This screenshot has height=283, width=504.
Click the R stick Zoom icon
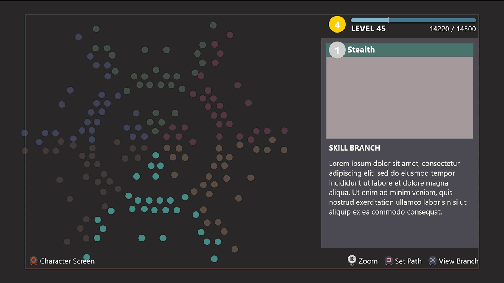click(x=352, y=260)
